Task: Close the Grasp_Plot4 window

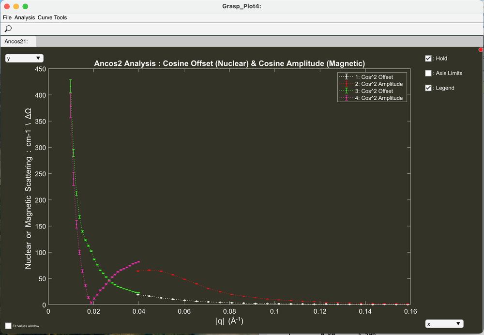Action: pyautogui.click(x=7, y=6)
